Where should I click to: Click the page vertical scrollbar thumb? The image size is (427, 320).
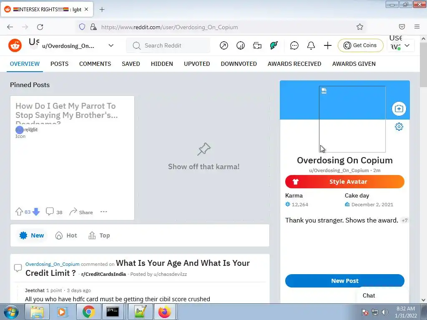pos(423,65)
